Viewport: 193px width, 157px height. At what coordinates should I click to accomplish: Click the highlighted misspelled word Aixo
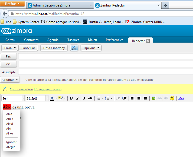(x=7, y=107)
